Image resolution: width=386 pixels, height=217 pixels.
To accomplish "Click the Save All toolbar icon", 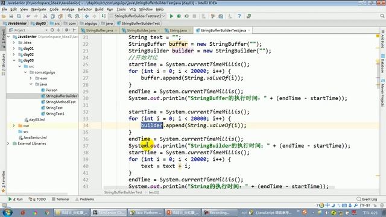I will tap(11, 16).
